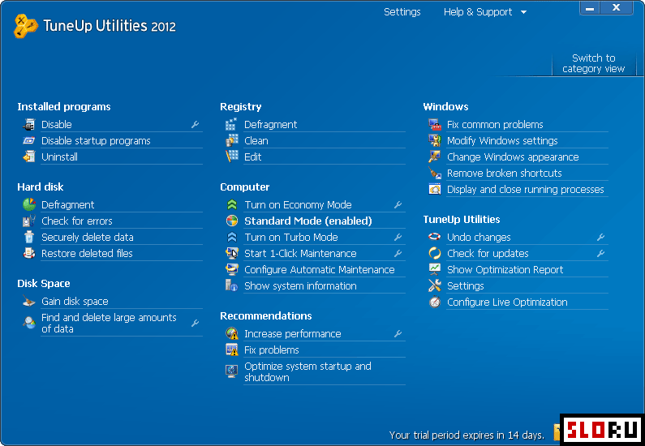Image resolution: width=645 pixels, height=446 pixels.
Task: Select Standard Mode (enabled)
Action: pyautogui.click(x=308, y=221)
